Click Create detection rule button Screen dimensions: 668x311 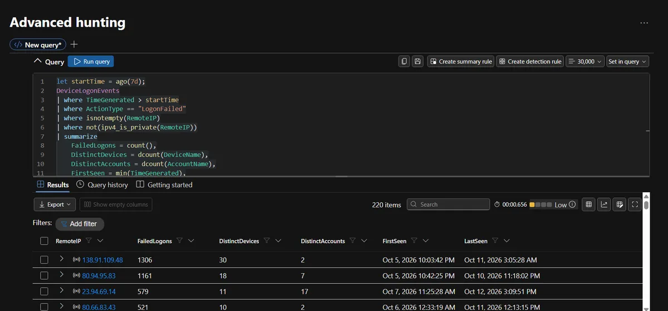(x=529, y=61)
